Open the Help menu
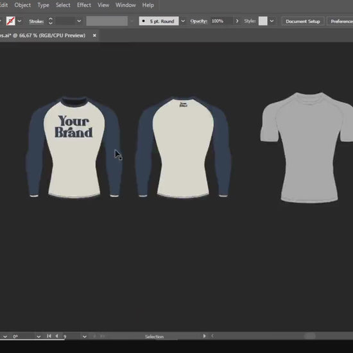Screen dimensions: 353x353 point(148,5)
